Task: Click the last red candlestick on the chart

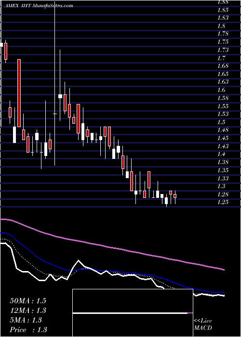Action: coord(175,196)
